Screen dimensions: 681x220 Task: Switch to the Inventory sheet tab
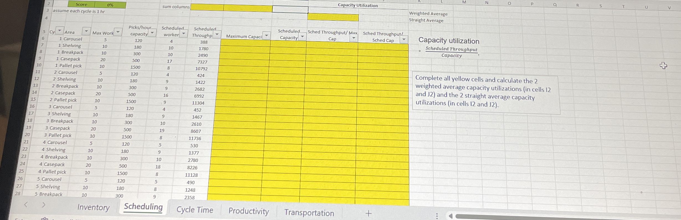tap(93, 207)
